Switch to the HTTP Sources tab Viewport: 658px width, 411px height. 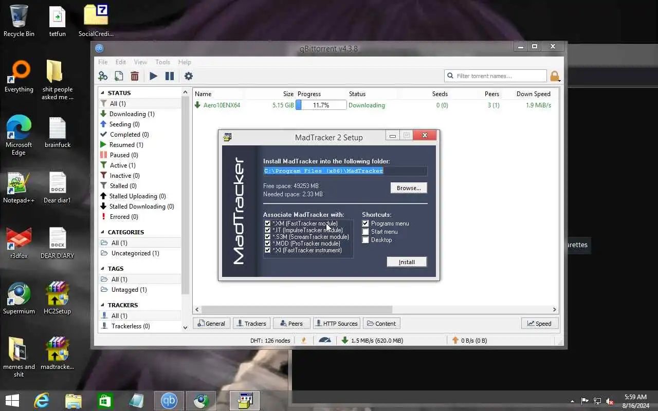click(337, 324)
